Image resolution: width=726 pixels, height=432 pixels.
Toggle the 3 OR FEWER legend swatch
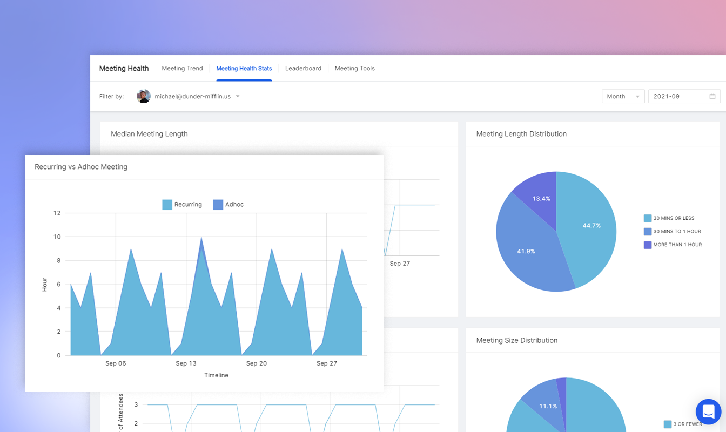[668, 424]
